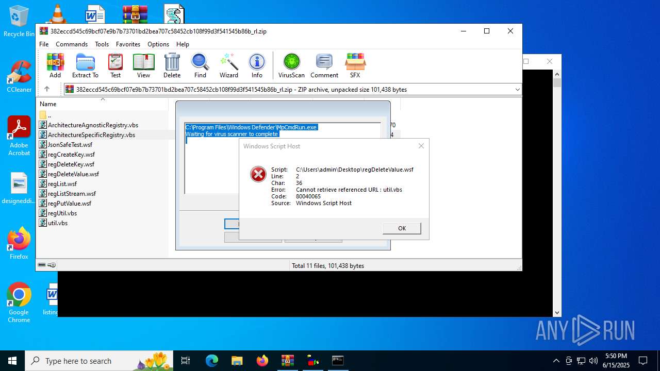Open the Tools menu

pos(102,44)
